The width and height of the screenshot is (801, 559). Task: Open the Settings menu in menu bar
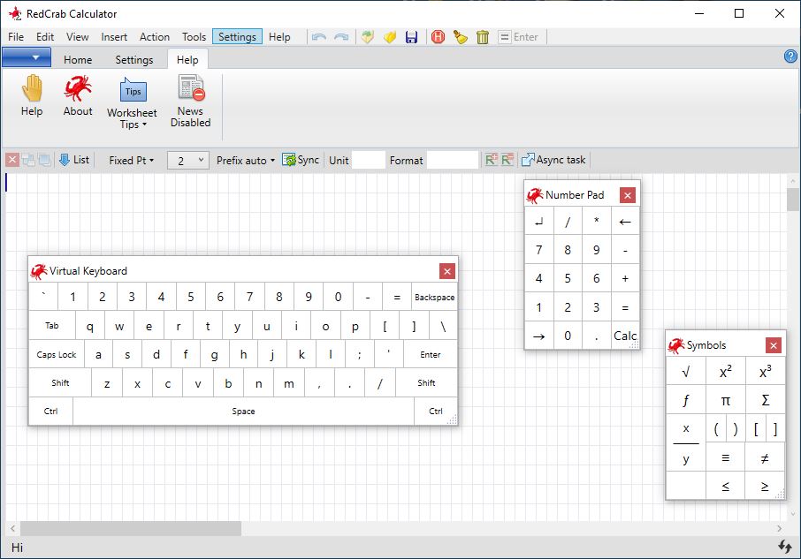click(237, 37)
